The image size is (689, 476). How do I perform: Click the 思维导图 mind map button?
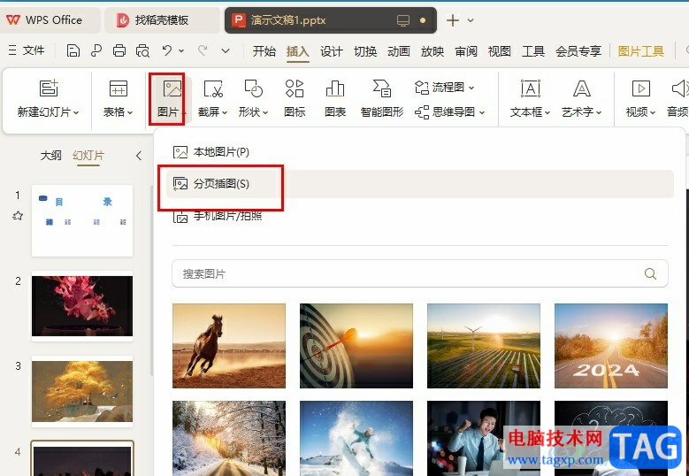click(x=449, y=111)
